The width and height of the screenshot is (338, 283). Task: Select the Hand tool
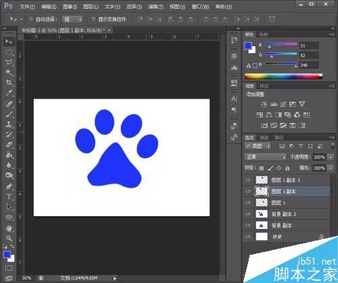click(x=9, y=228)
